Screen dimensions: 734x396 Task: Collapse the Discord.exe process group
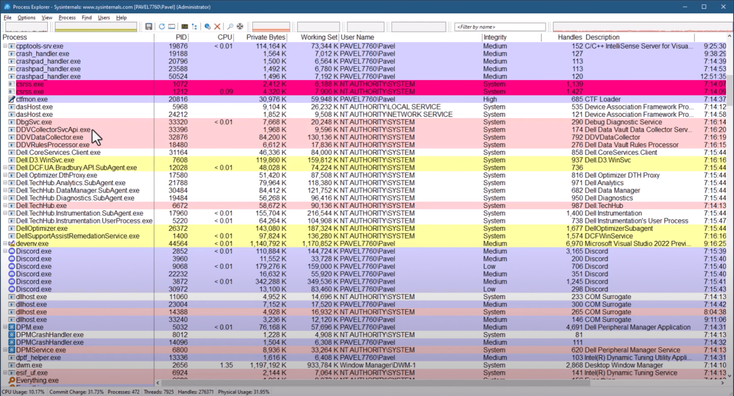click(x=4, y=251)
